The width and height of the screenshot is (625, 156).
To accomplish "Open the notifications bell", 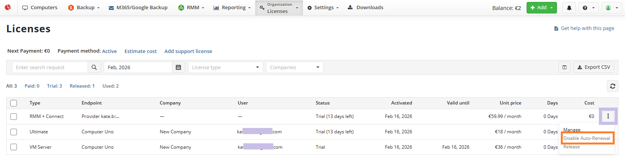I will (569, 8).
